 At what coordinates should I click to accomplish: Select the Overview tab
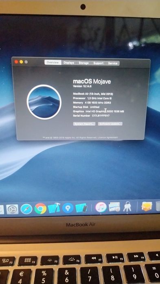[x=53, y=63]
